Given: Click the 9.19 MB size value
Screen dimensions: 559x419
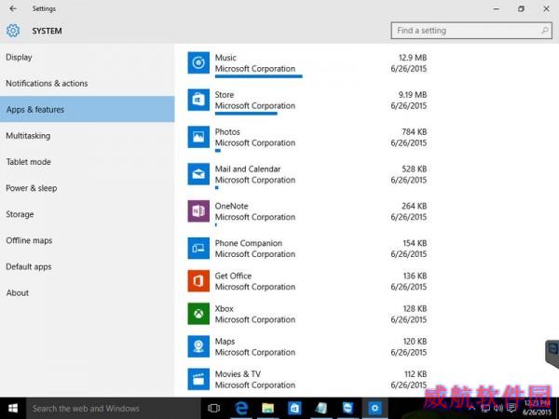Looking at the screenshot, I should (413, 94).
